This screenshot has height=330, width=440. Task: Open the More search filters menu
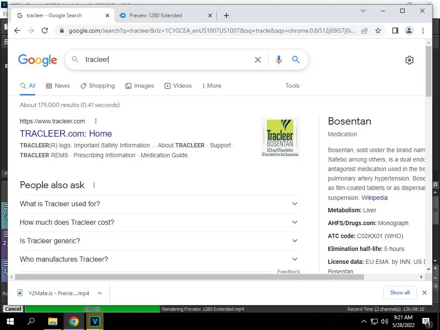(211, 86)
